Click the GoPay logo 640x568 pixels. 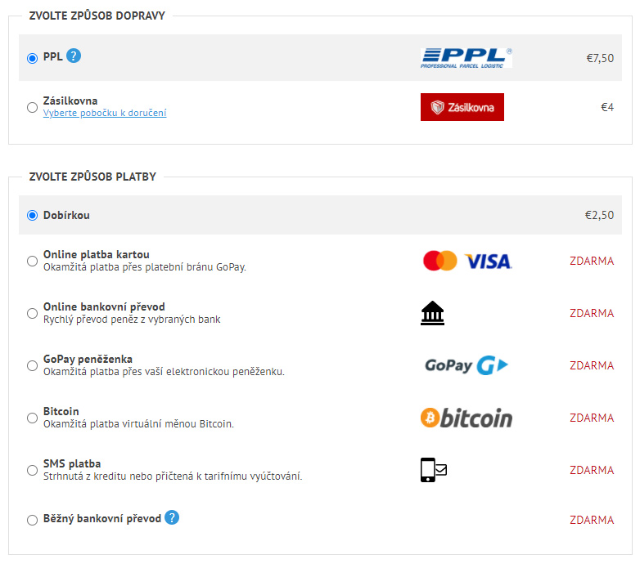coord(466,365)
